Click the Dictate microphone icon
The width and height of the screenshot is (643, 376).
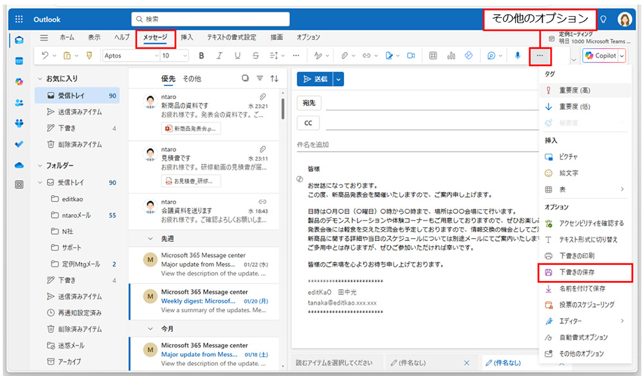(x=518, y=55)
